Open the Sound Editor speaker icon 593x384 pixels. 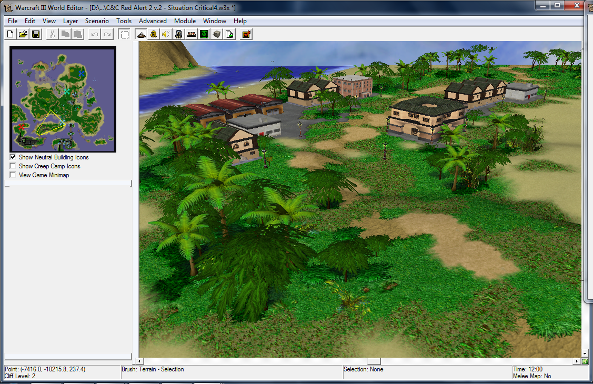click(166, 34)
